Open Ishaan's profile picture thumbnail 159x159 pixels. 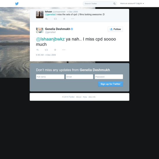tap(40, 14)
